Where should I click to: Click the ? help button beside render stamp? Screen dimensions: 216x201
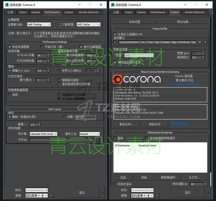click(x=205, y=42)
